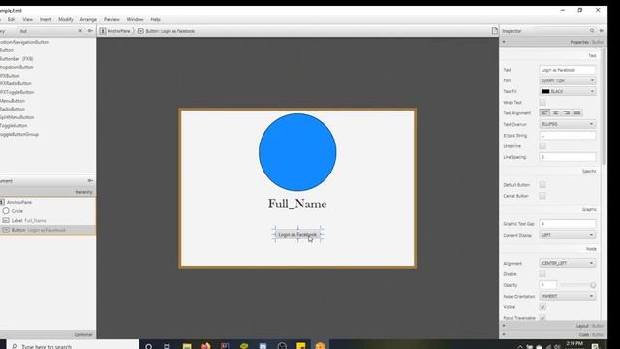Screen dimensions: 620x349
Task: Toggle the Disable checkbox
Action: 542,274
